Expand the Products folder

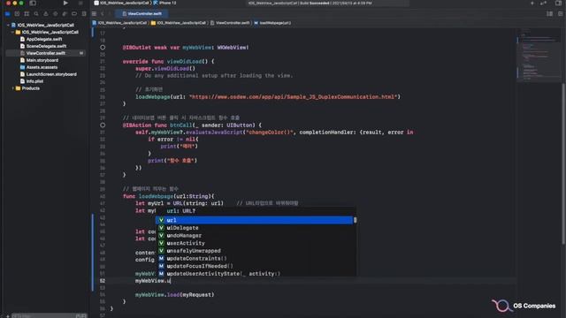pyautogui.click(x=12, y=88)
